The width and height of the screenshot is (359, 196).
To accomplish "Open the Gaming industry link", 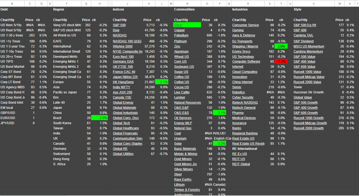I will pyautogui.click(x=238, y=30).
